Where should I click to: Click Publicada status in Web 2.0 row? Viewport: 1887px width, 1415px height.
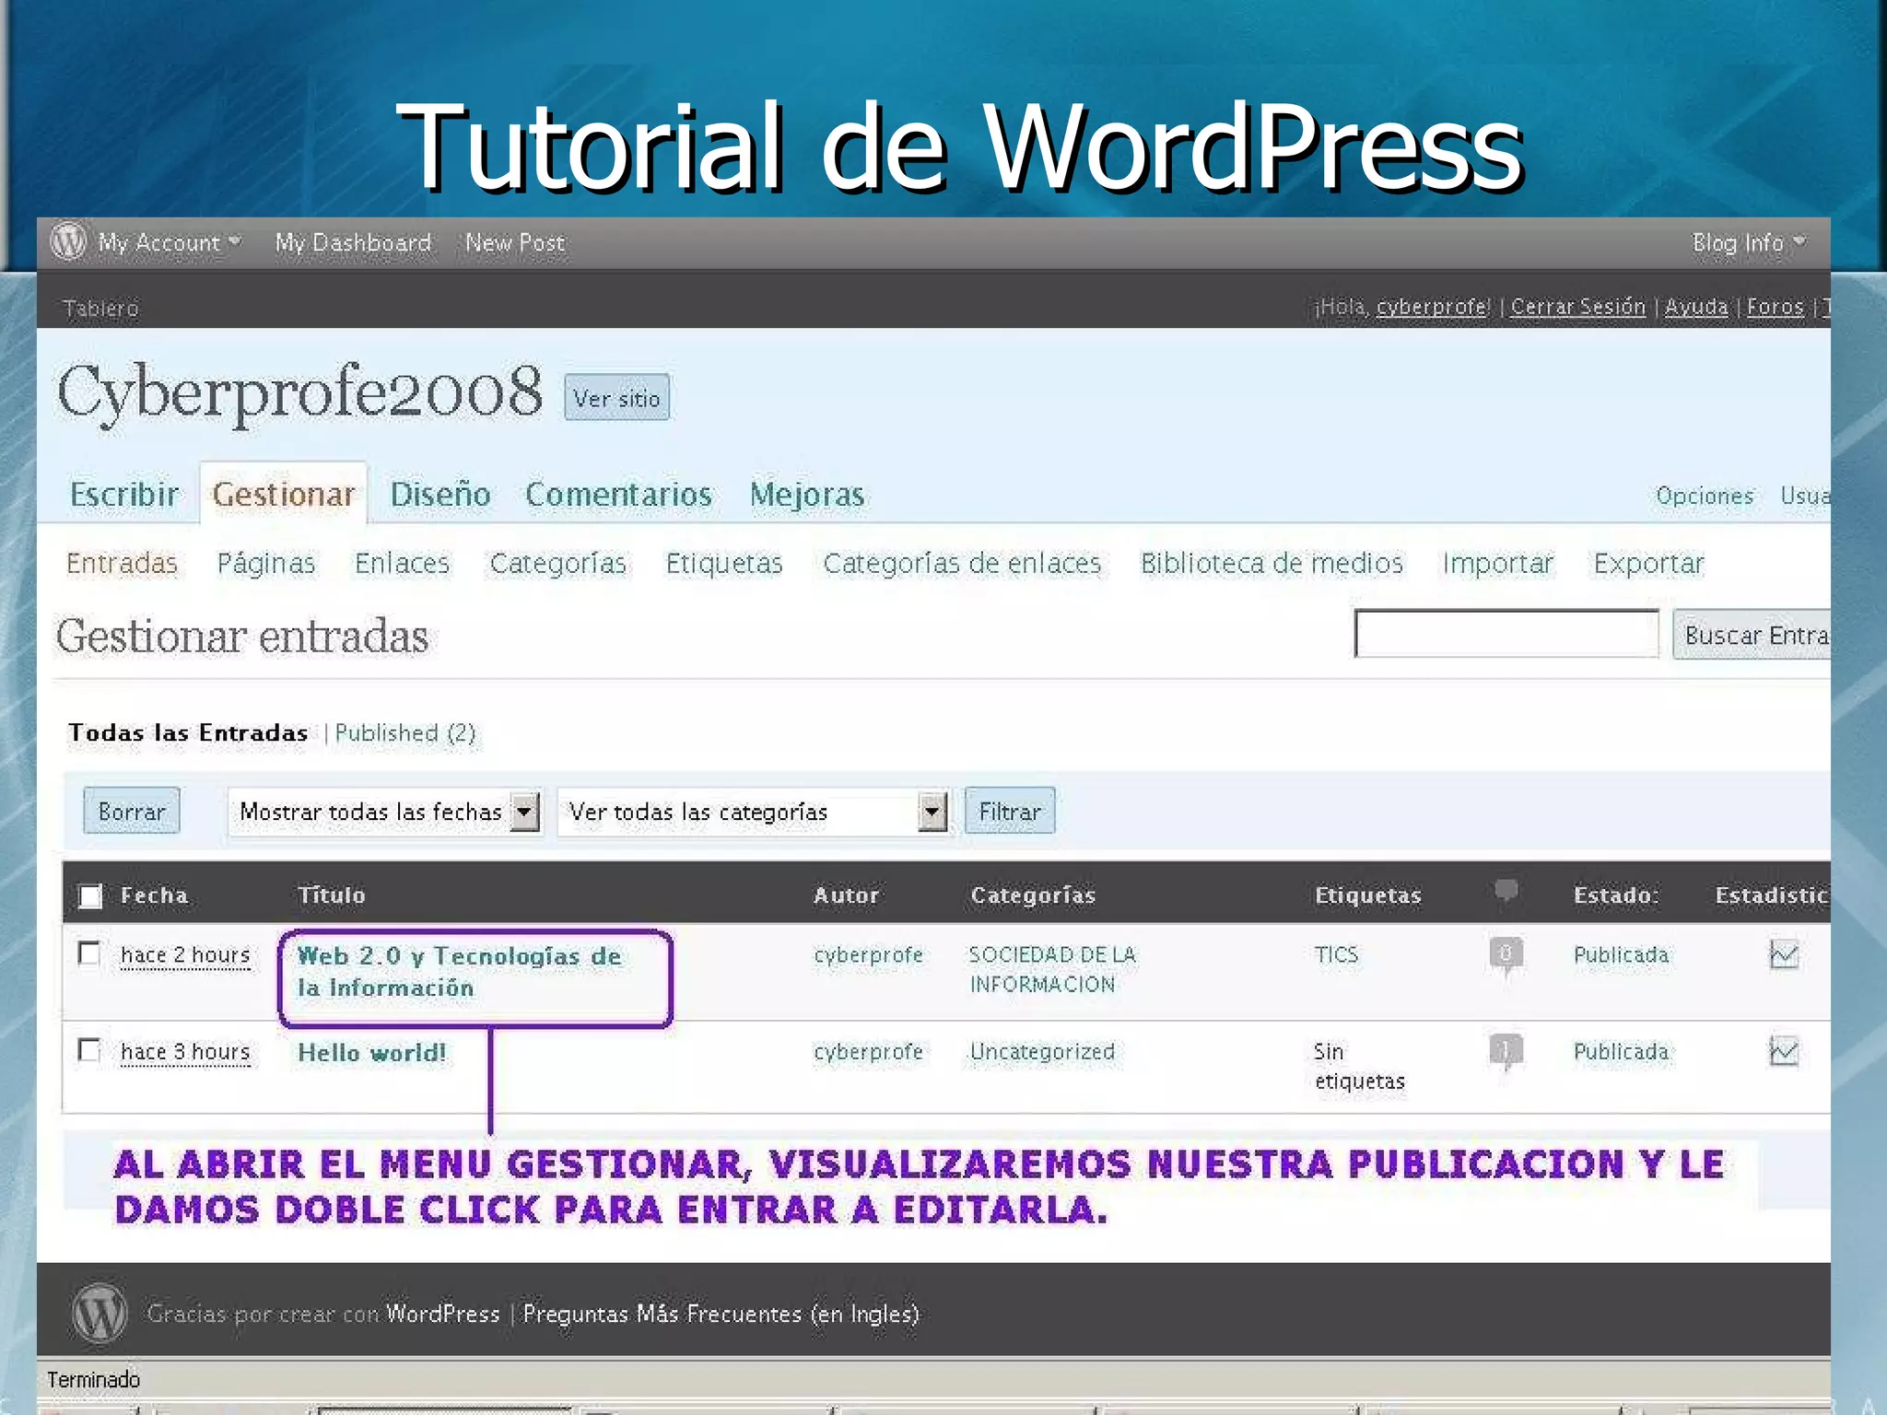(1621, 955)
